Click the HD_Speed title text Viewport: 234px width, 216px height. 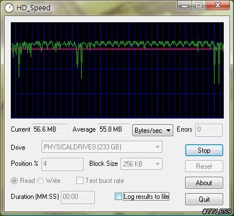click(x=34, y=8)
